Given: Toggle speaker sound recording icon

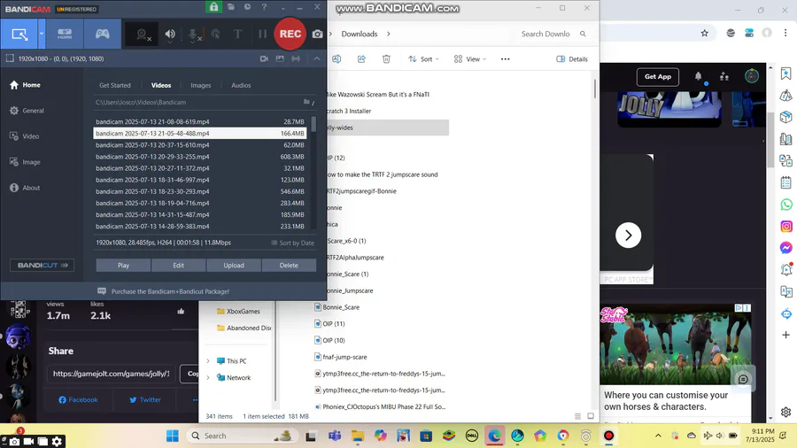Looking at the screenshot, I should click(170, 35).
